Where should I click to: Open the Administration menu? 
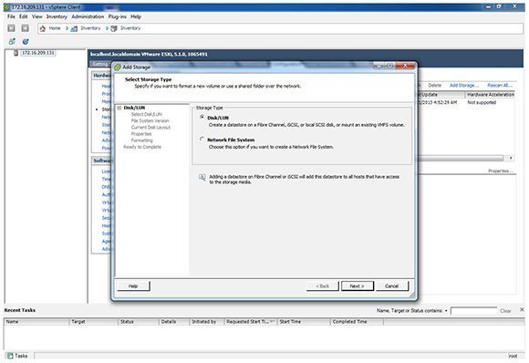point(88,16)
